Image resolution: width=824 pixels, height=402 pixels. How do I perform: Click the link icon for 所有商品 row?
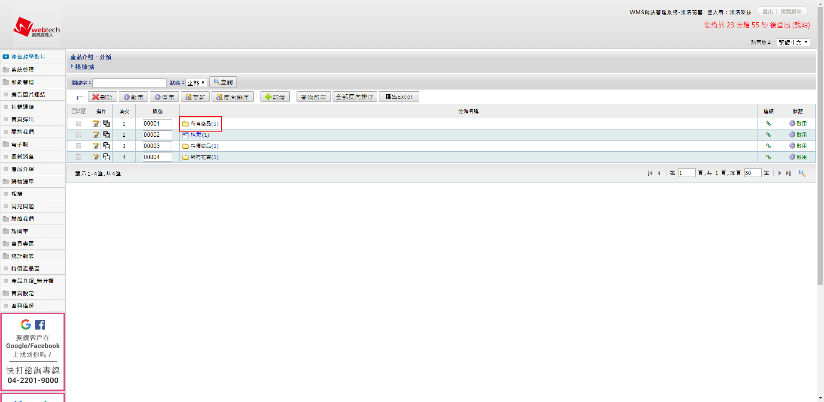pyautogui.click(x=768, y=124)
